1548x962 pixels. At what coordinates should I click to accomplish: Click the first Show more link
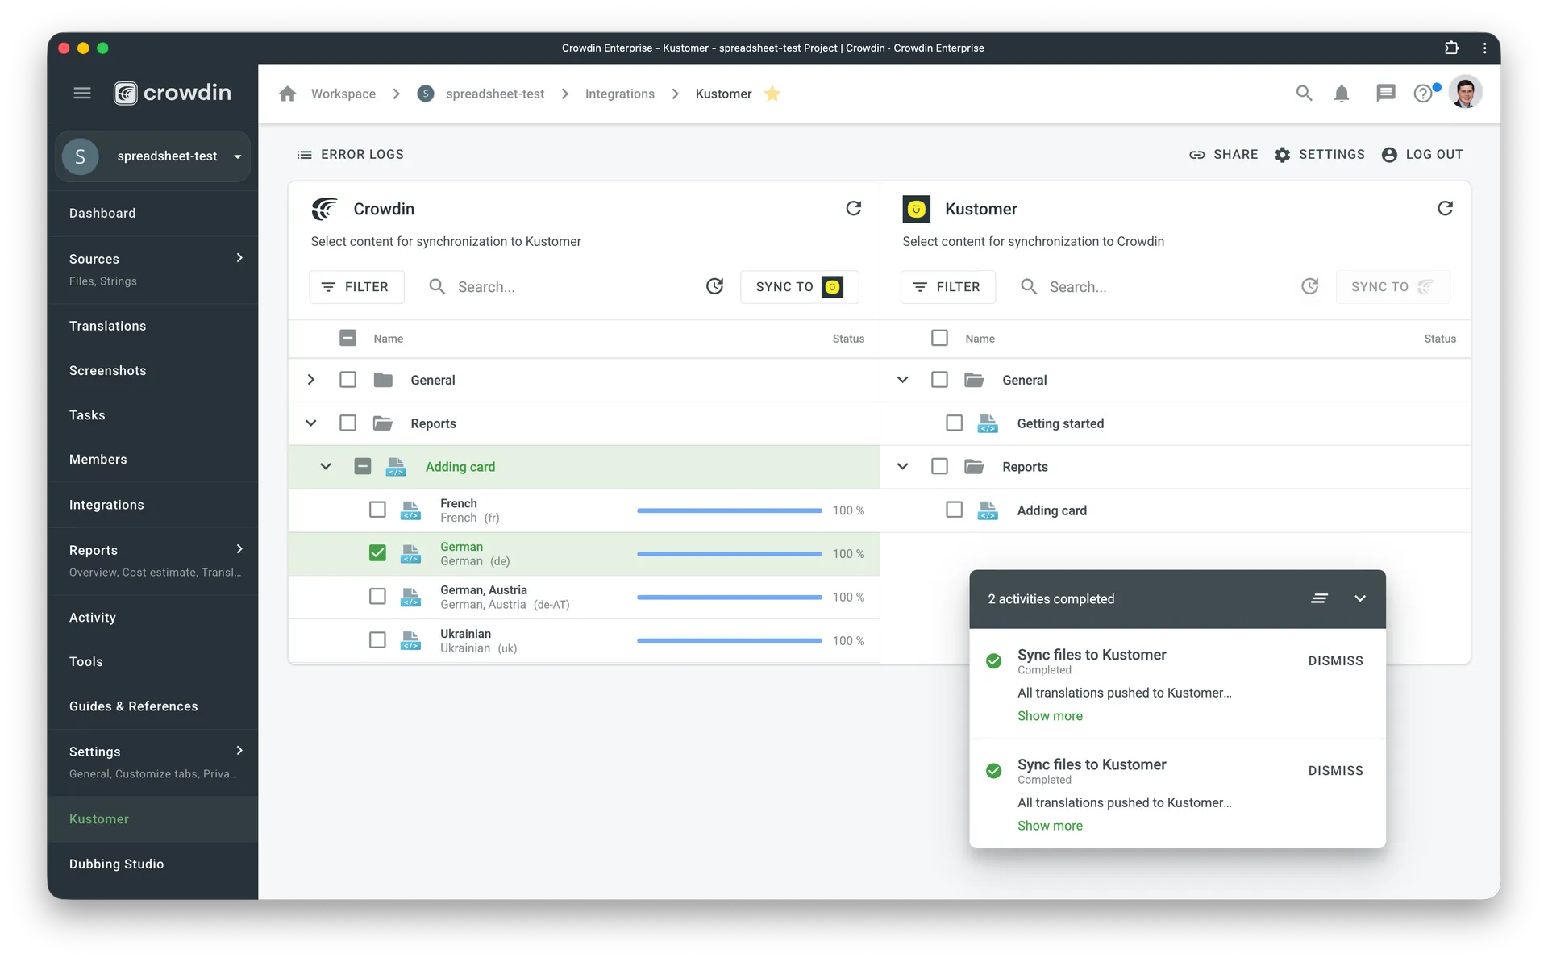[1050, 716]
